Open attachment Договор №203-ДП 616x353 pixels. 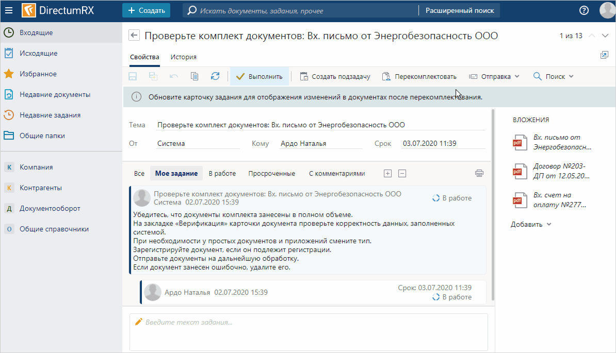point(553,171)
